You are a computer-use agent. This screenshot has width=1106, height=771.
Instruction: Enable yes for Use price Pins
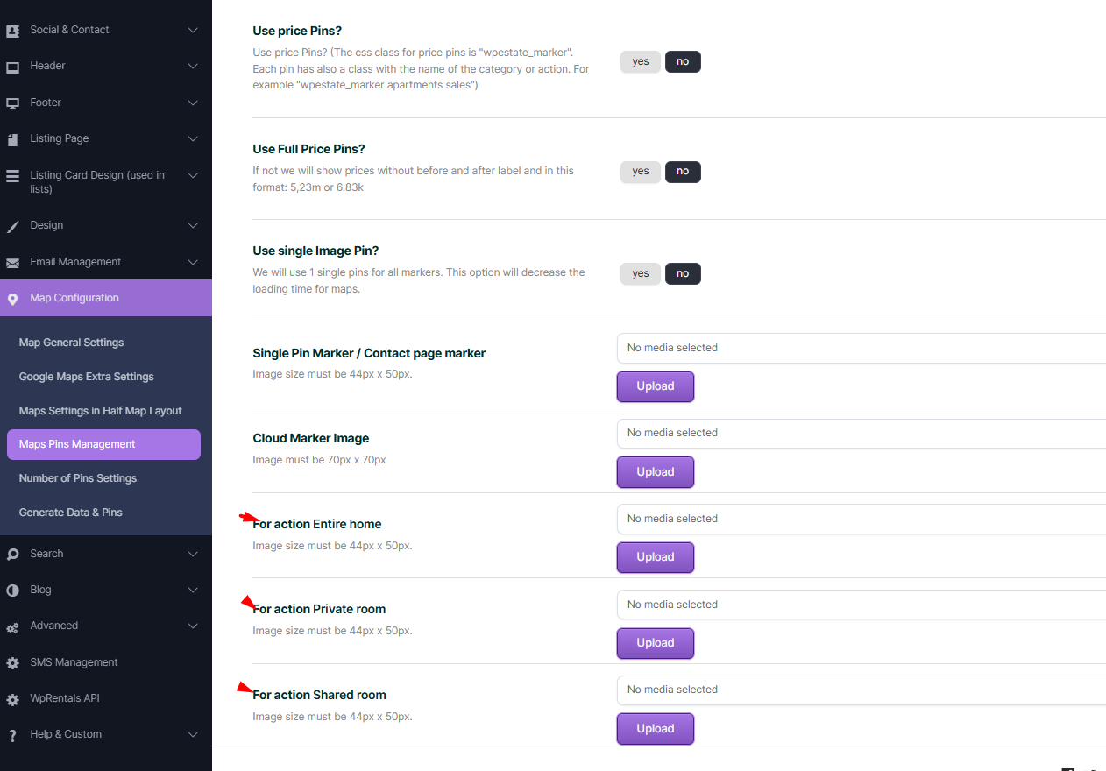point(641,62)
